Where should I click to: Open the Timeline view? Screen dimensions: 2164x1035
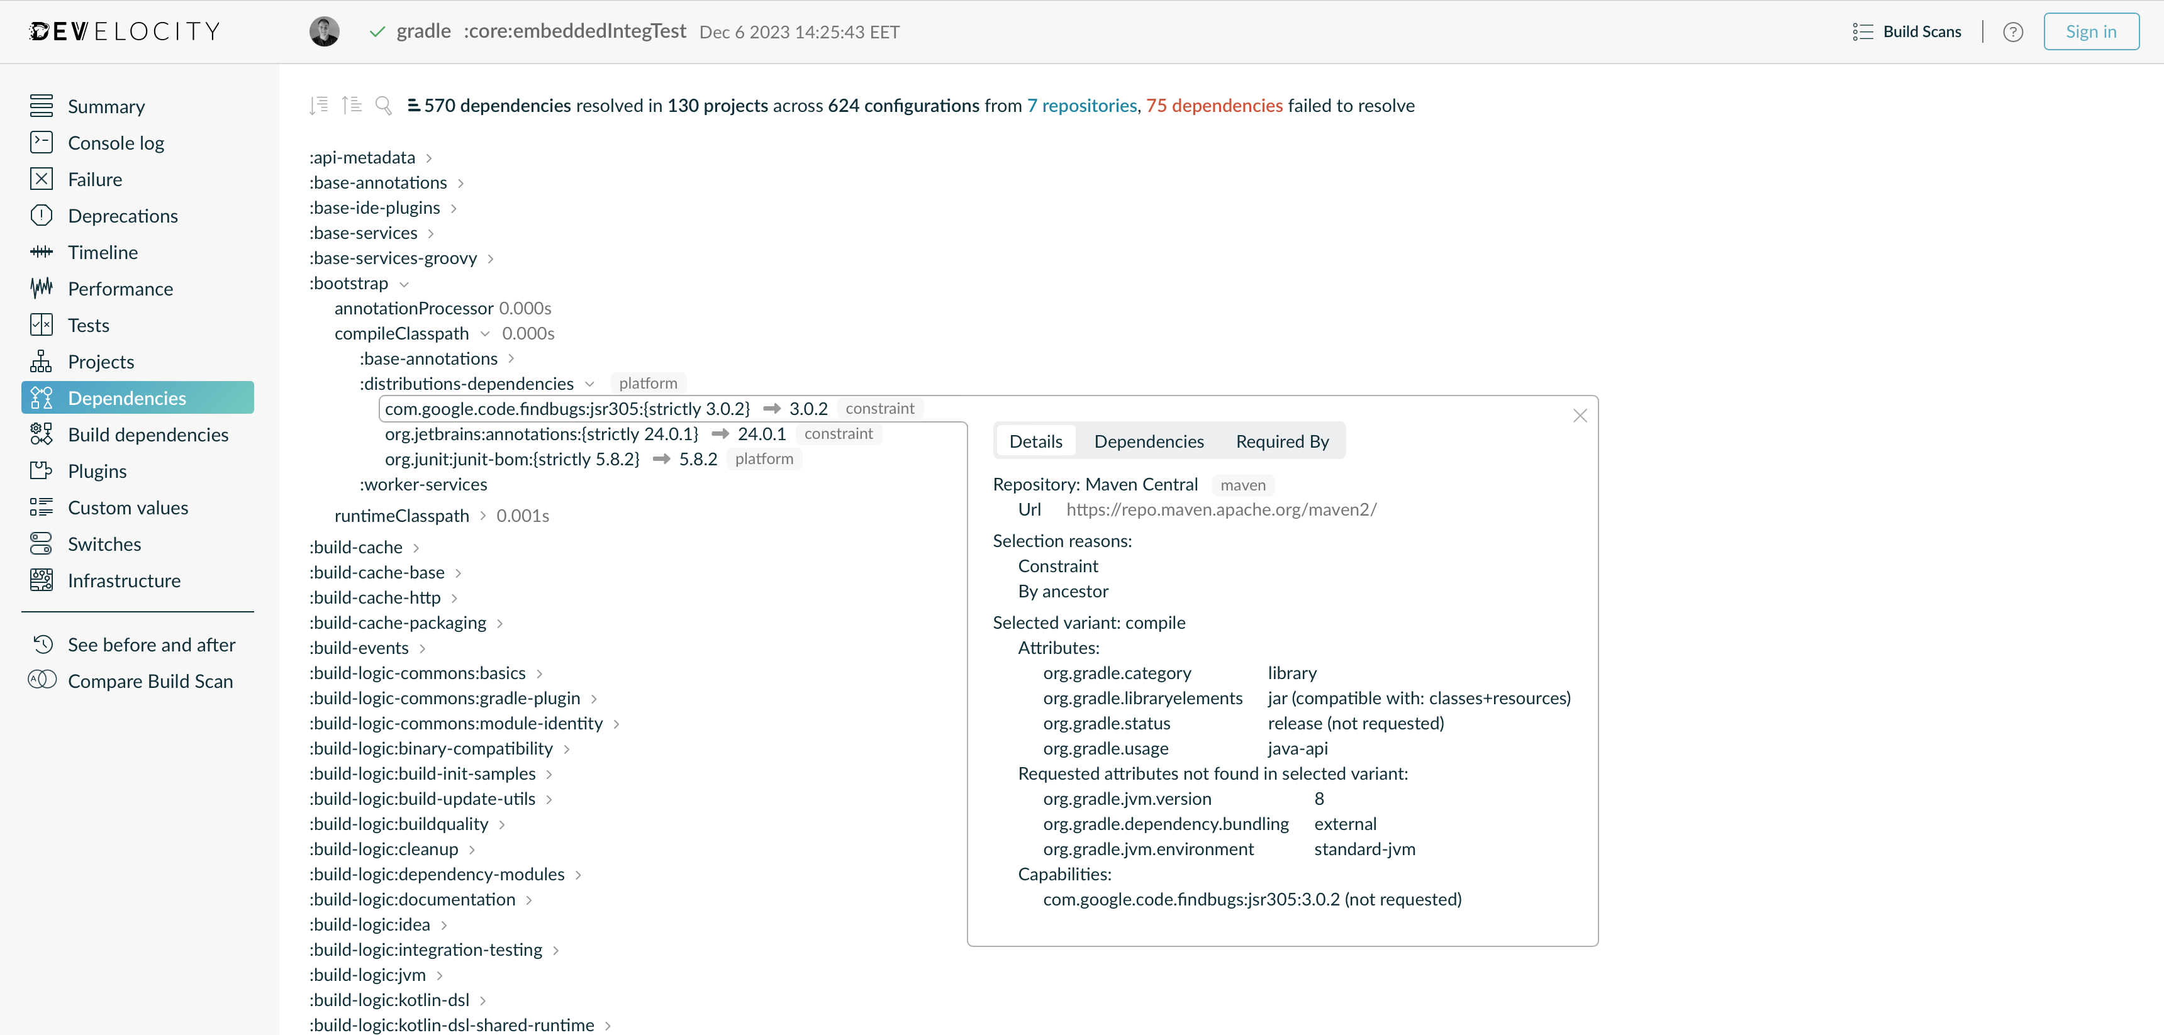(x=103, y=252)
